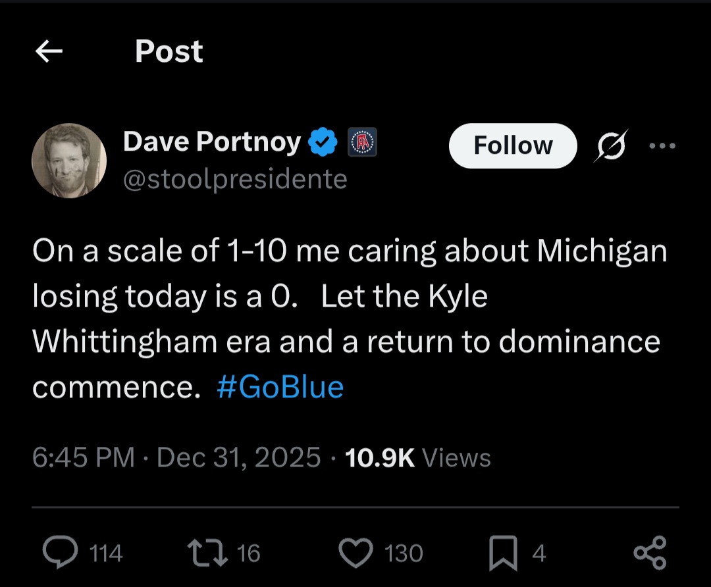711x587 pixels.
Task: Tap the Dec 31, 2025 post date
Action: [239, 457]
